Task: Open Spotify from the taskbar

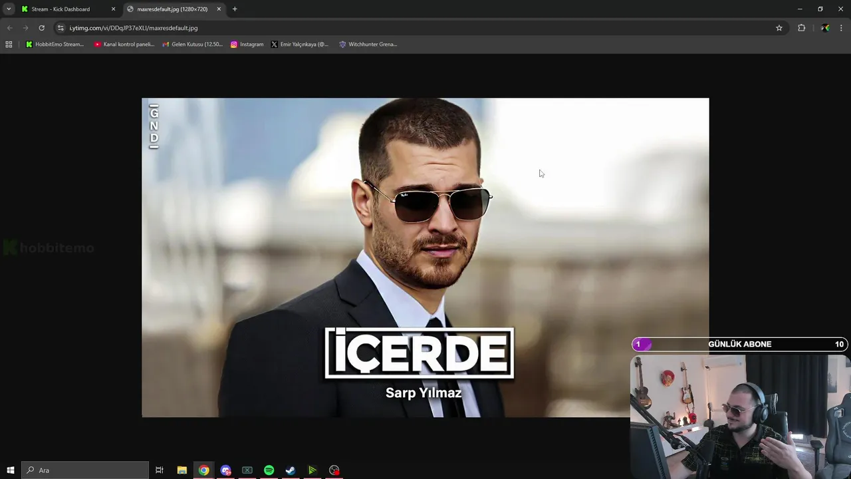Action: [269, 470]
